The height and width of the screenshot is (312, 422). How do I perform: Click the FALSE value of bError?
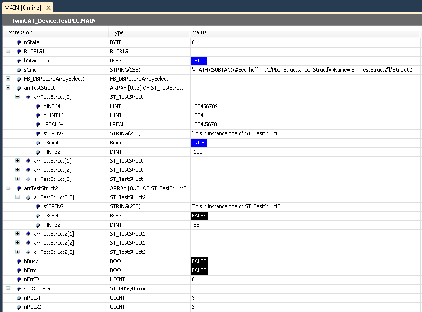coord(199,271)
